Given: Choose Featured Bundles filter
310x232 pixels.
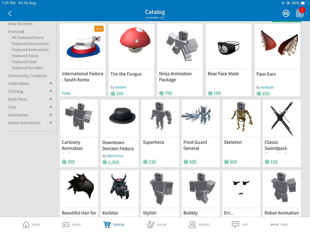Looking at the screenshot, I should coord(27,68).
